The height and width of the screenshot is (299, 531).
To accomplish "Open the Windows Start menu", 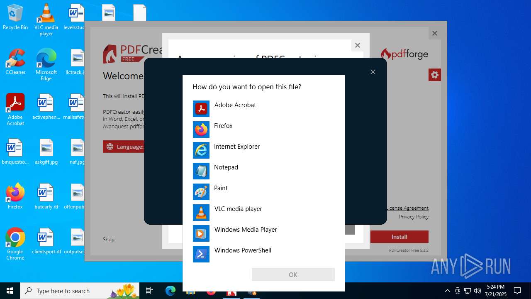I will [x=10, y=291].
